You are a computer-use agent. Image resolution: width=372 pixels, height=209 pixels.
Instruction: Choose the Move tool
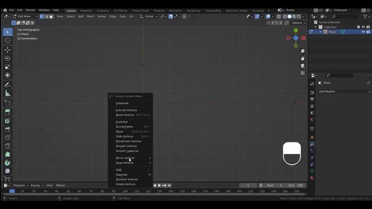coord(8,50)
